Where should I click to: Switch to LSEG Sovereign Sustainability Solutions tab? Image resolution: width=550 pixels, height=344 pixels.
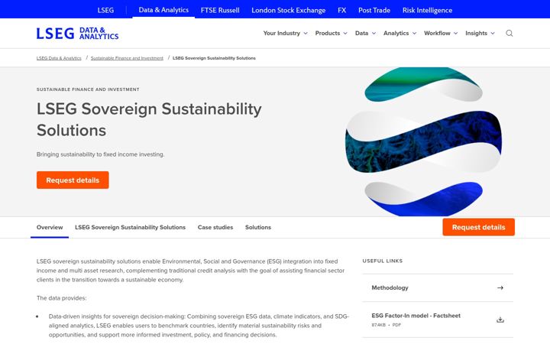130,228
